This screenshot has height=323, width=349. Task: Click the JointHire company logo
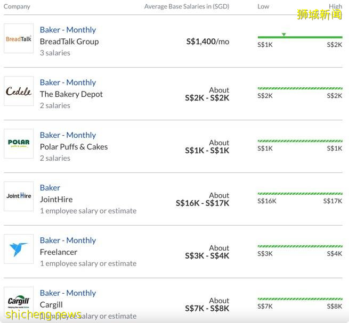pos(19,196)
